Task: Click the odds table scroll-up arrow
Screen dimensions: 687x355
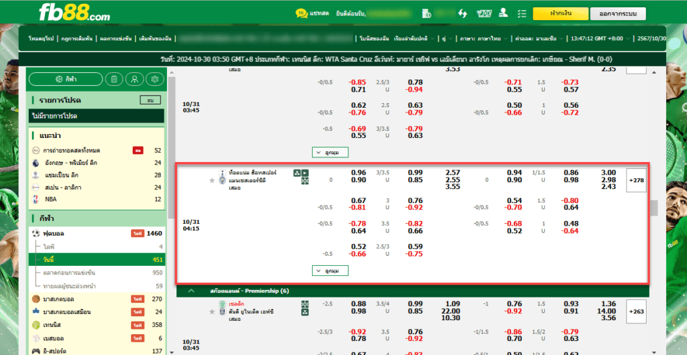Action: tap(655, 72)
